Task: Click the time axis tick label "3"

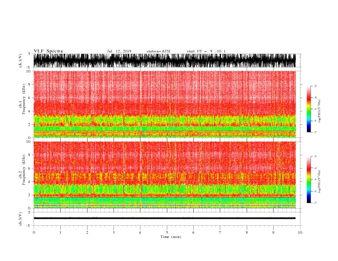Action: pos(114,232)
